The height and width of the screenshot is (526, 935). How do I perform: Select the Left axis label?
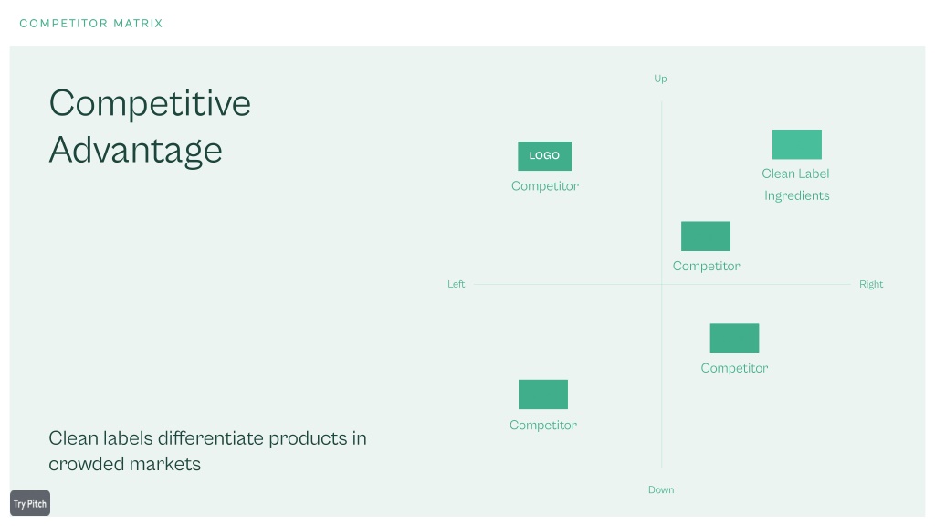click(457, 284)
